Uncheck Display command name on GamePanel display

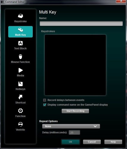[x=45, y=105]
